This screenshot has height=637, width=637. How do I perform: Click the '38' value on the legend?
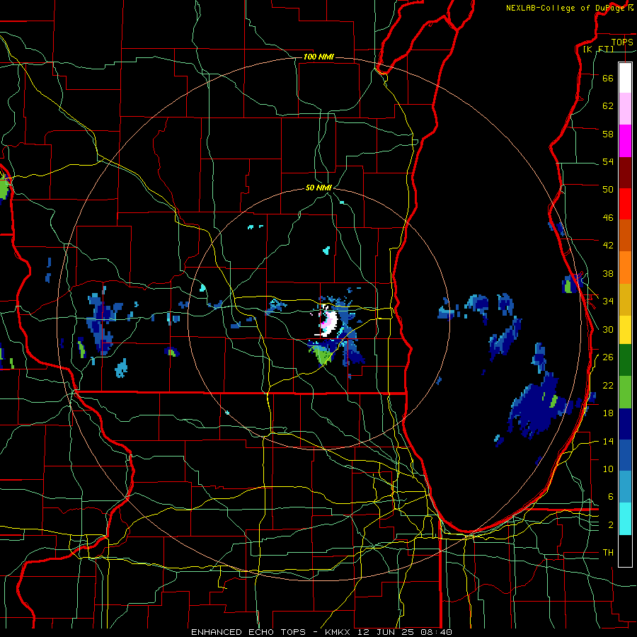[608, 273]
